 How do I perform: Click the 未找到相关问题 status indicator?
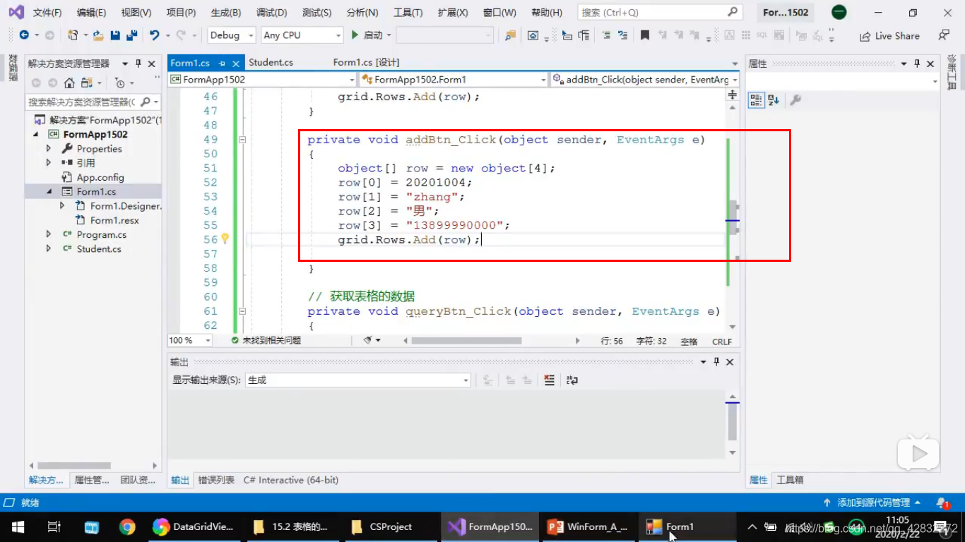(266, 340)
